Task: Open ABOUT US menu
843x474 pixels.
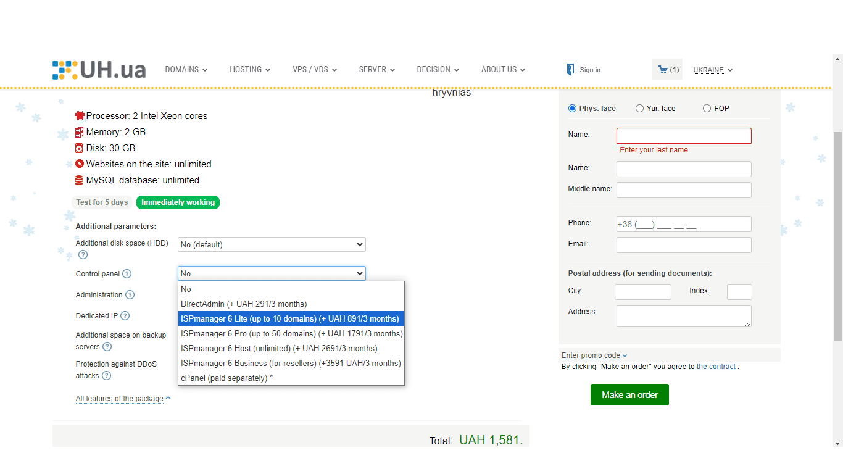Action: point(503,70)
